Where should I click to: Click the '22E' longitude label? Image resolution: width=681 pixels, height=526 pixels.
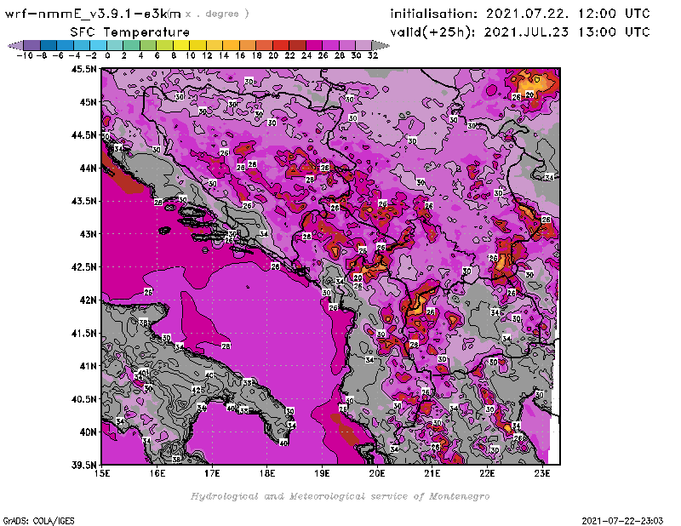[487, 473]
